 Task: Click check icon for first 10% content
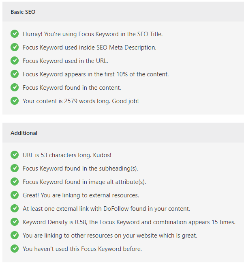pos(15,74)
